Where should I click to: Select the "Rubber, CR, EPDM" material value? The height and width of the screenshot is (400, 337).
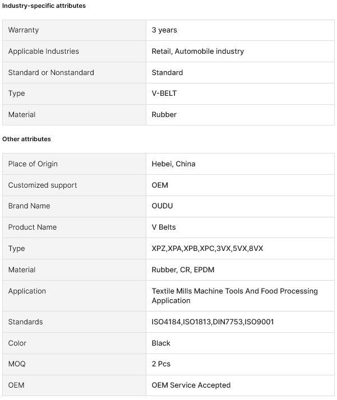(x=183, y=270)
